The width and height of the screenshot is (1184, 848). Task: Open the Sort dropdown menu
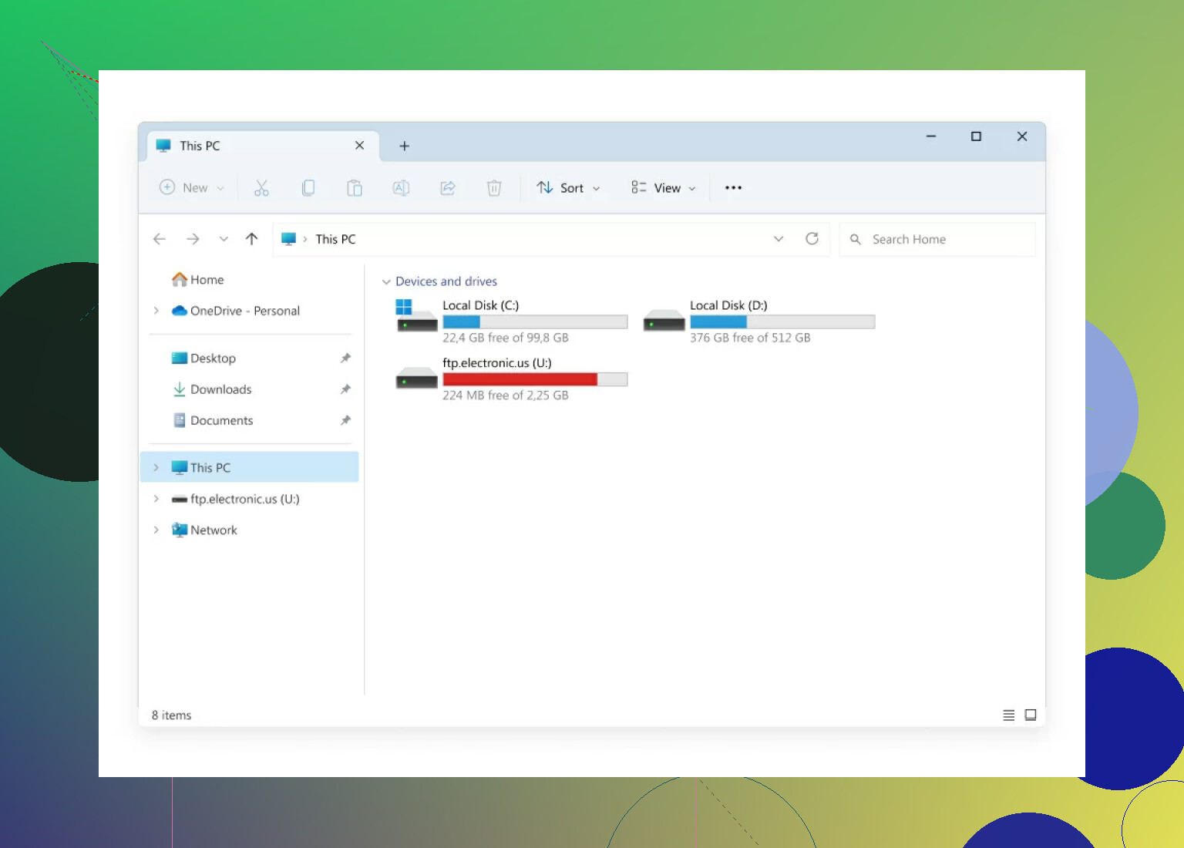(568, 188)
